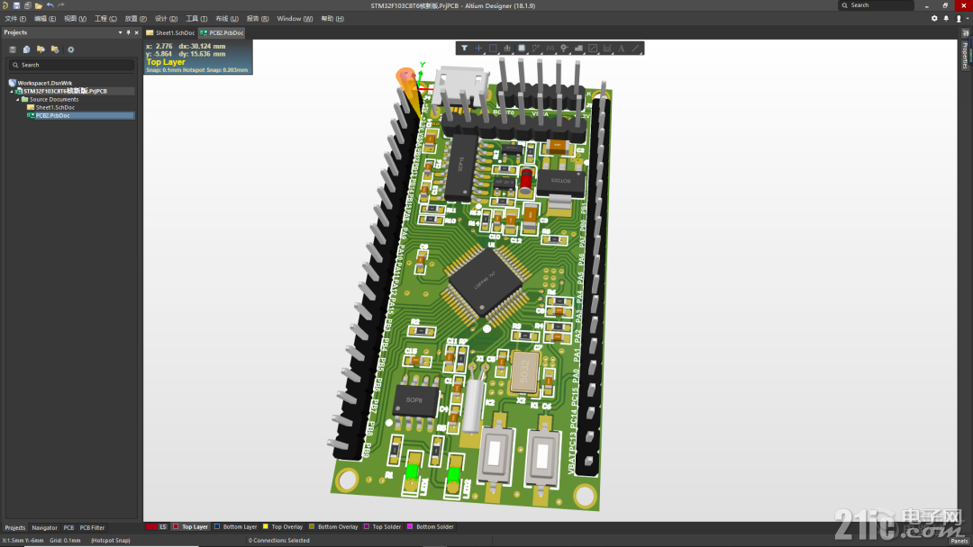Image resolution: width=973 pixels, height=547 pixels.
Task: Click the title bar Search box
Action: [876, 5]
